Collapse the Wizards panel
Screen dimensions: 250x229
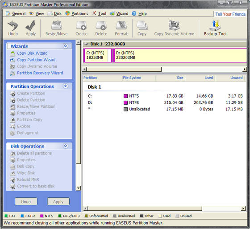[x=65, y=46]
